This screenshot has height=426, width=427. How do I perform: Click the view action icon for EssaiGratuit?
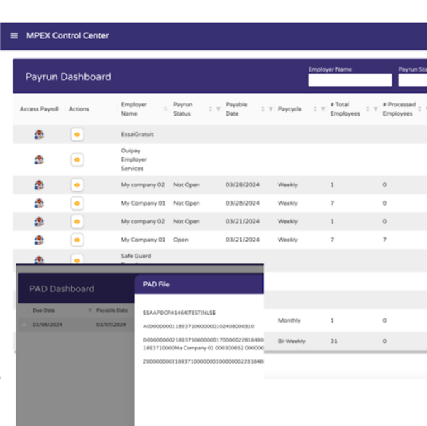click(x=77, y=133)
